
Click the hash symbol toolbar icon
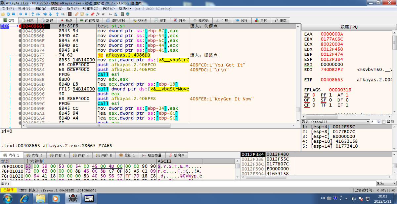(x=103, y=14)
